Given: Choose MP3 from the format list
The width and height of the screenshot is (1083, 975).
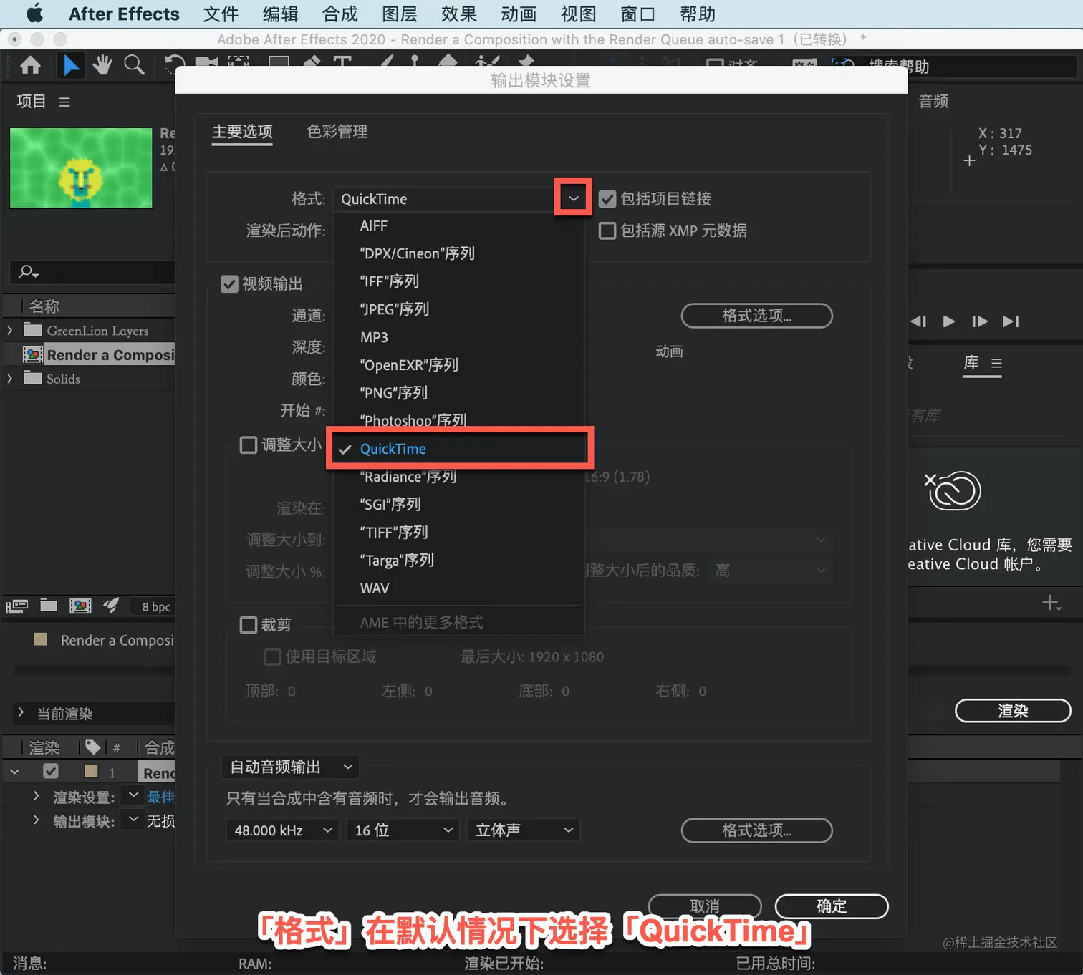Looking at the screenshot, I should 458,337.
